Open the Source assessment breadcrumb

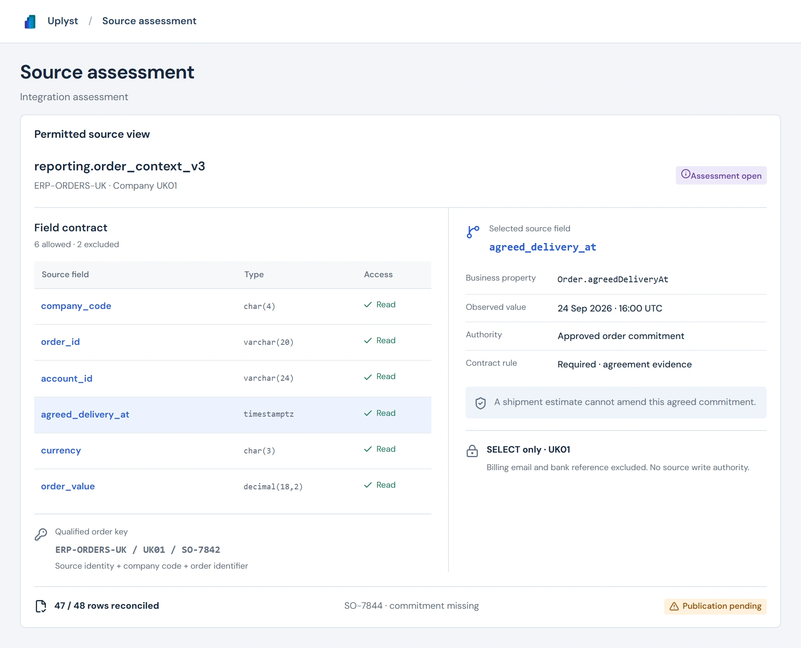tap(149, 21)
